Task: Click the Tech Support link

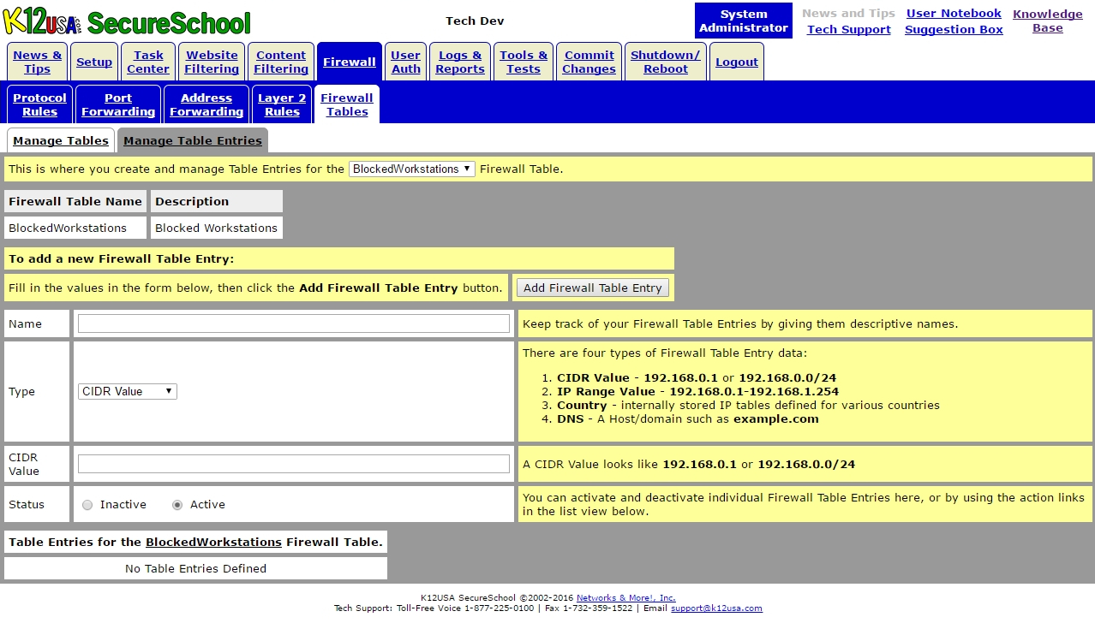Action: pyautogui.click(x=848, y=29)
